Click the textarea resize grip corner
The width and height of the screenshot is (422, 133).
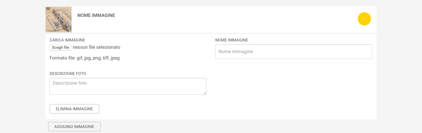(205, 93)
